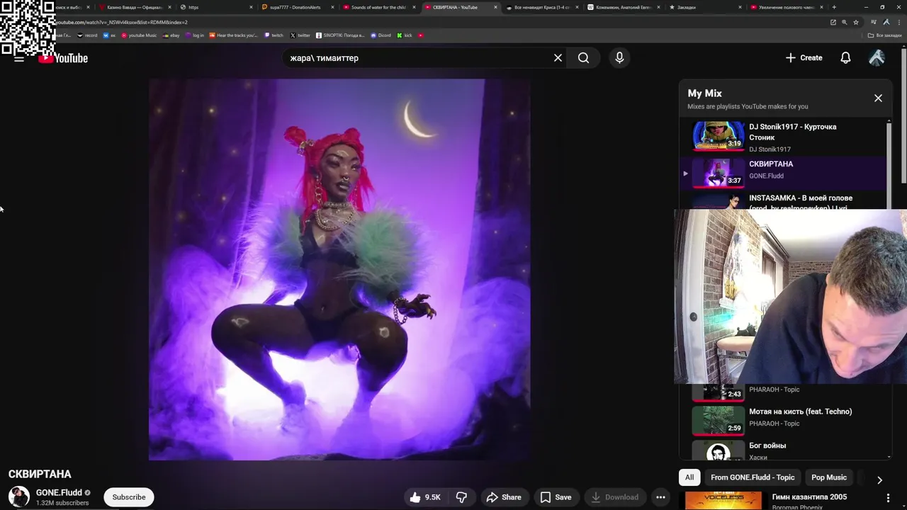Select СКВИРТАНА entry in My Mix list
Screen dimensions: 907x510
[x=782, y=172]
